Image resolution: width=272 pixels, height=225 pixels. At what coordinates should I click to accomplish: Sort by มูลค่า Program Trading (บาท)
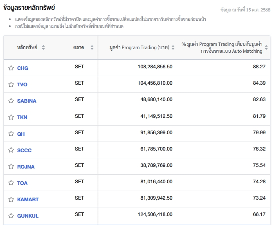point(173,47)
